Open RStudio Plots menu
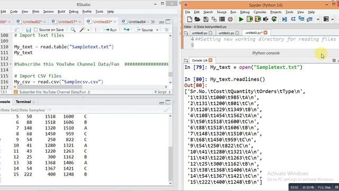The width and height of the screenshot is (339, 191). [35, 12]
